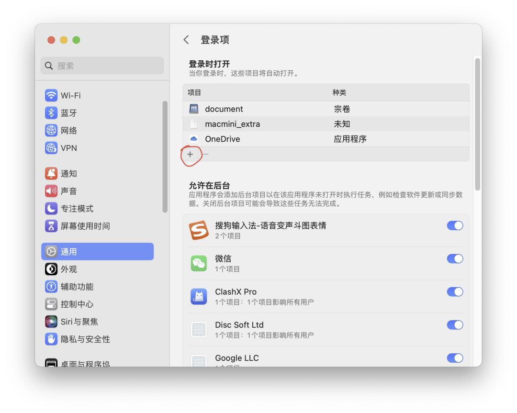Open Wi-Fi settings from the sidebar
This screenshot has height=413, width=517.
point(51,95)
